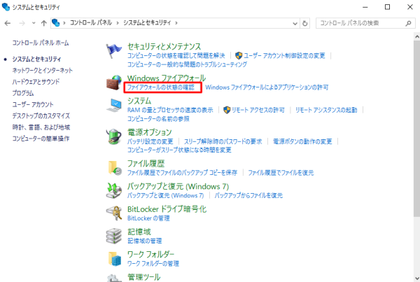
Task: Open the 電源オプション heading
Action: 150,132
